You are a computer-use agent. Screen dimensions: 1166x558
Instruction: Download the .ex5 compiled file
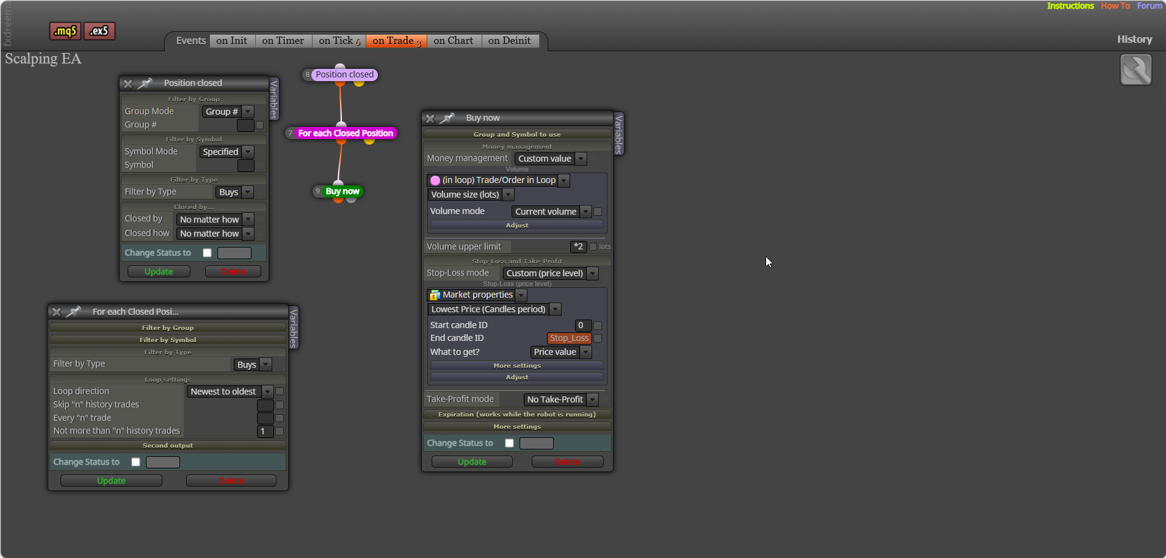coord(99,30)
